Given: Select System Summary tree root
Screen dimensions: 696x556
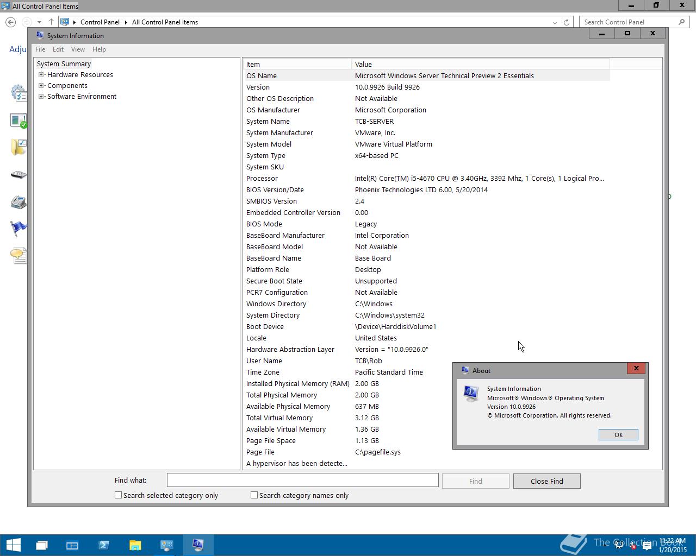Looking at the screenshot, I should 64,64.
